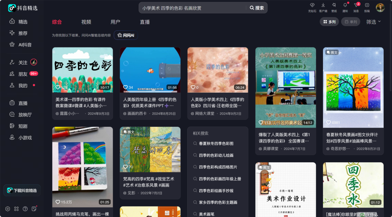392x217 pixels.
Task: Click author @ 网络大课堂
Action: tap(202, 113)
